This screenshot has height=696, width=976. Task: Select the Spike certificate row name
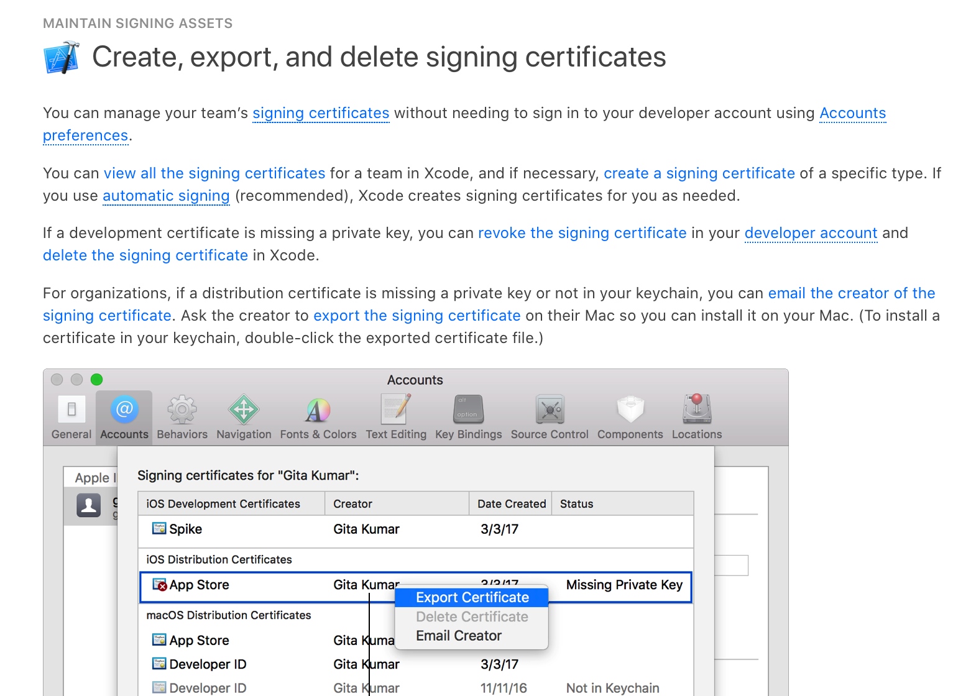185,529
